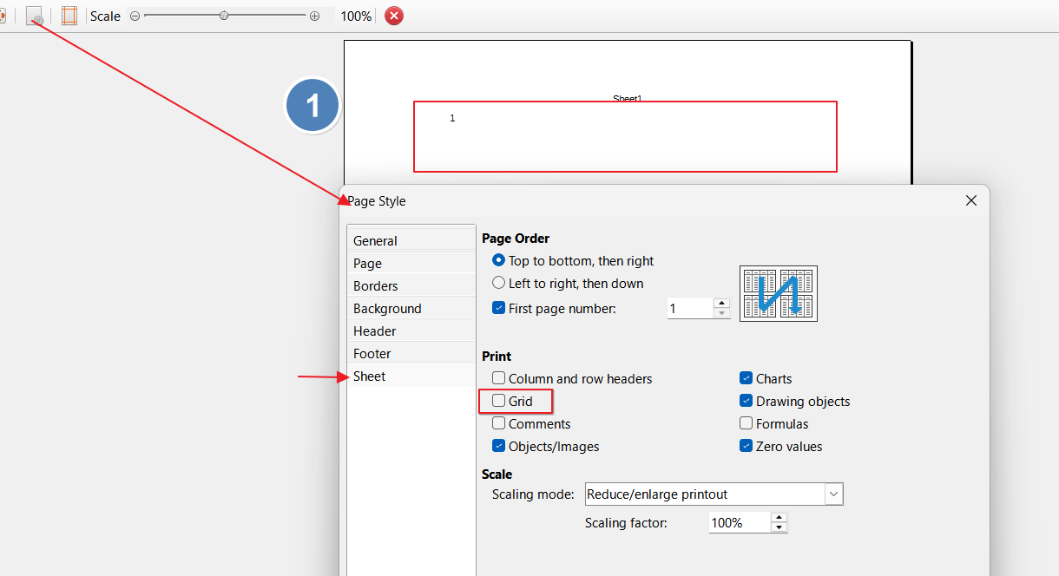Image resolution: width=1059 pixels, height=576 pixels.
Task: Enable the Formulas print checkbox
Action: pyautogui.click(x=746, y=424)
